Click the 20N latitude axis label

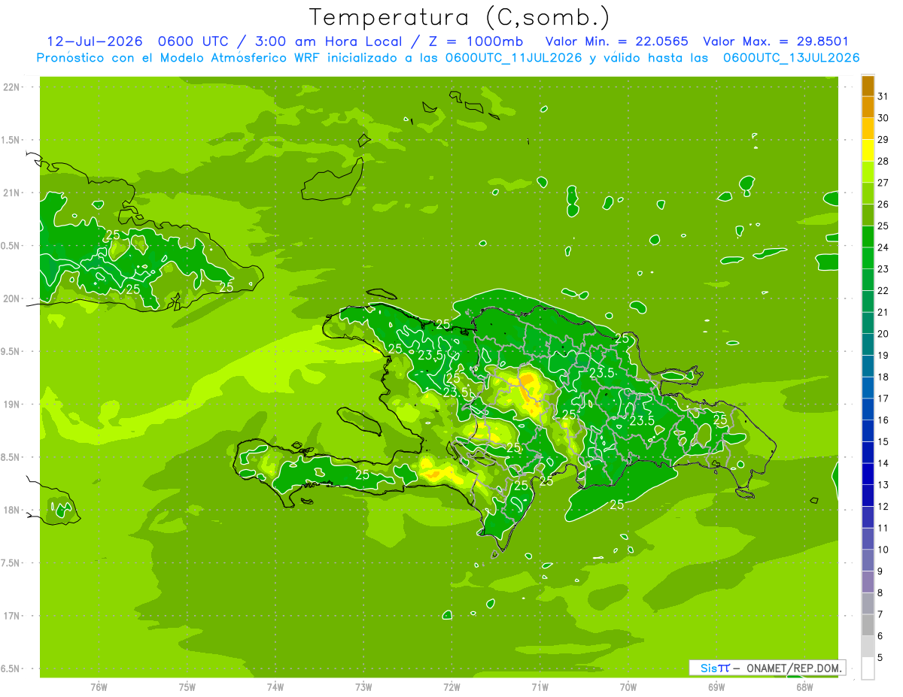coord(11,298)
